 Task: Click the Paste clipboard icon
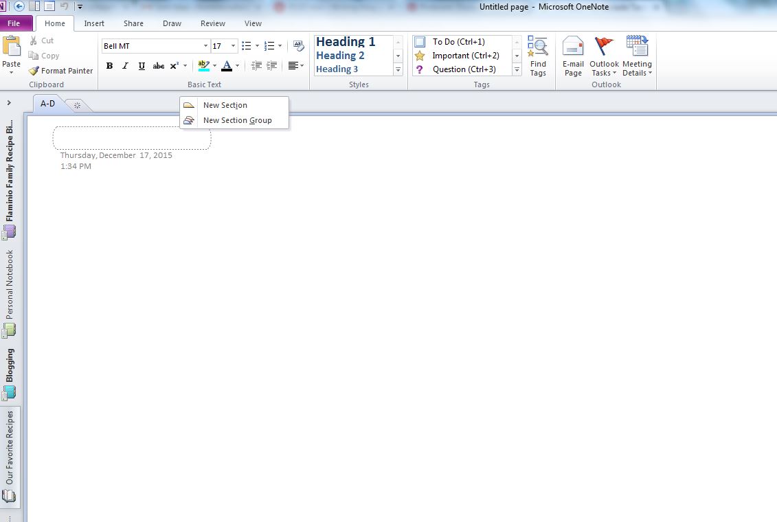(12, 46)
